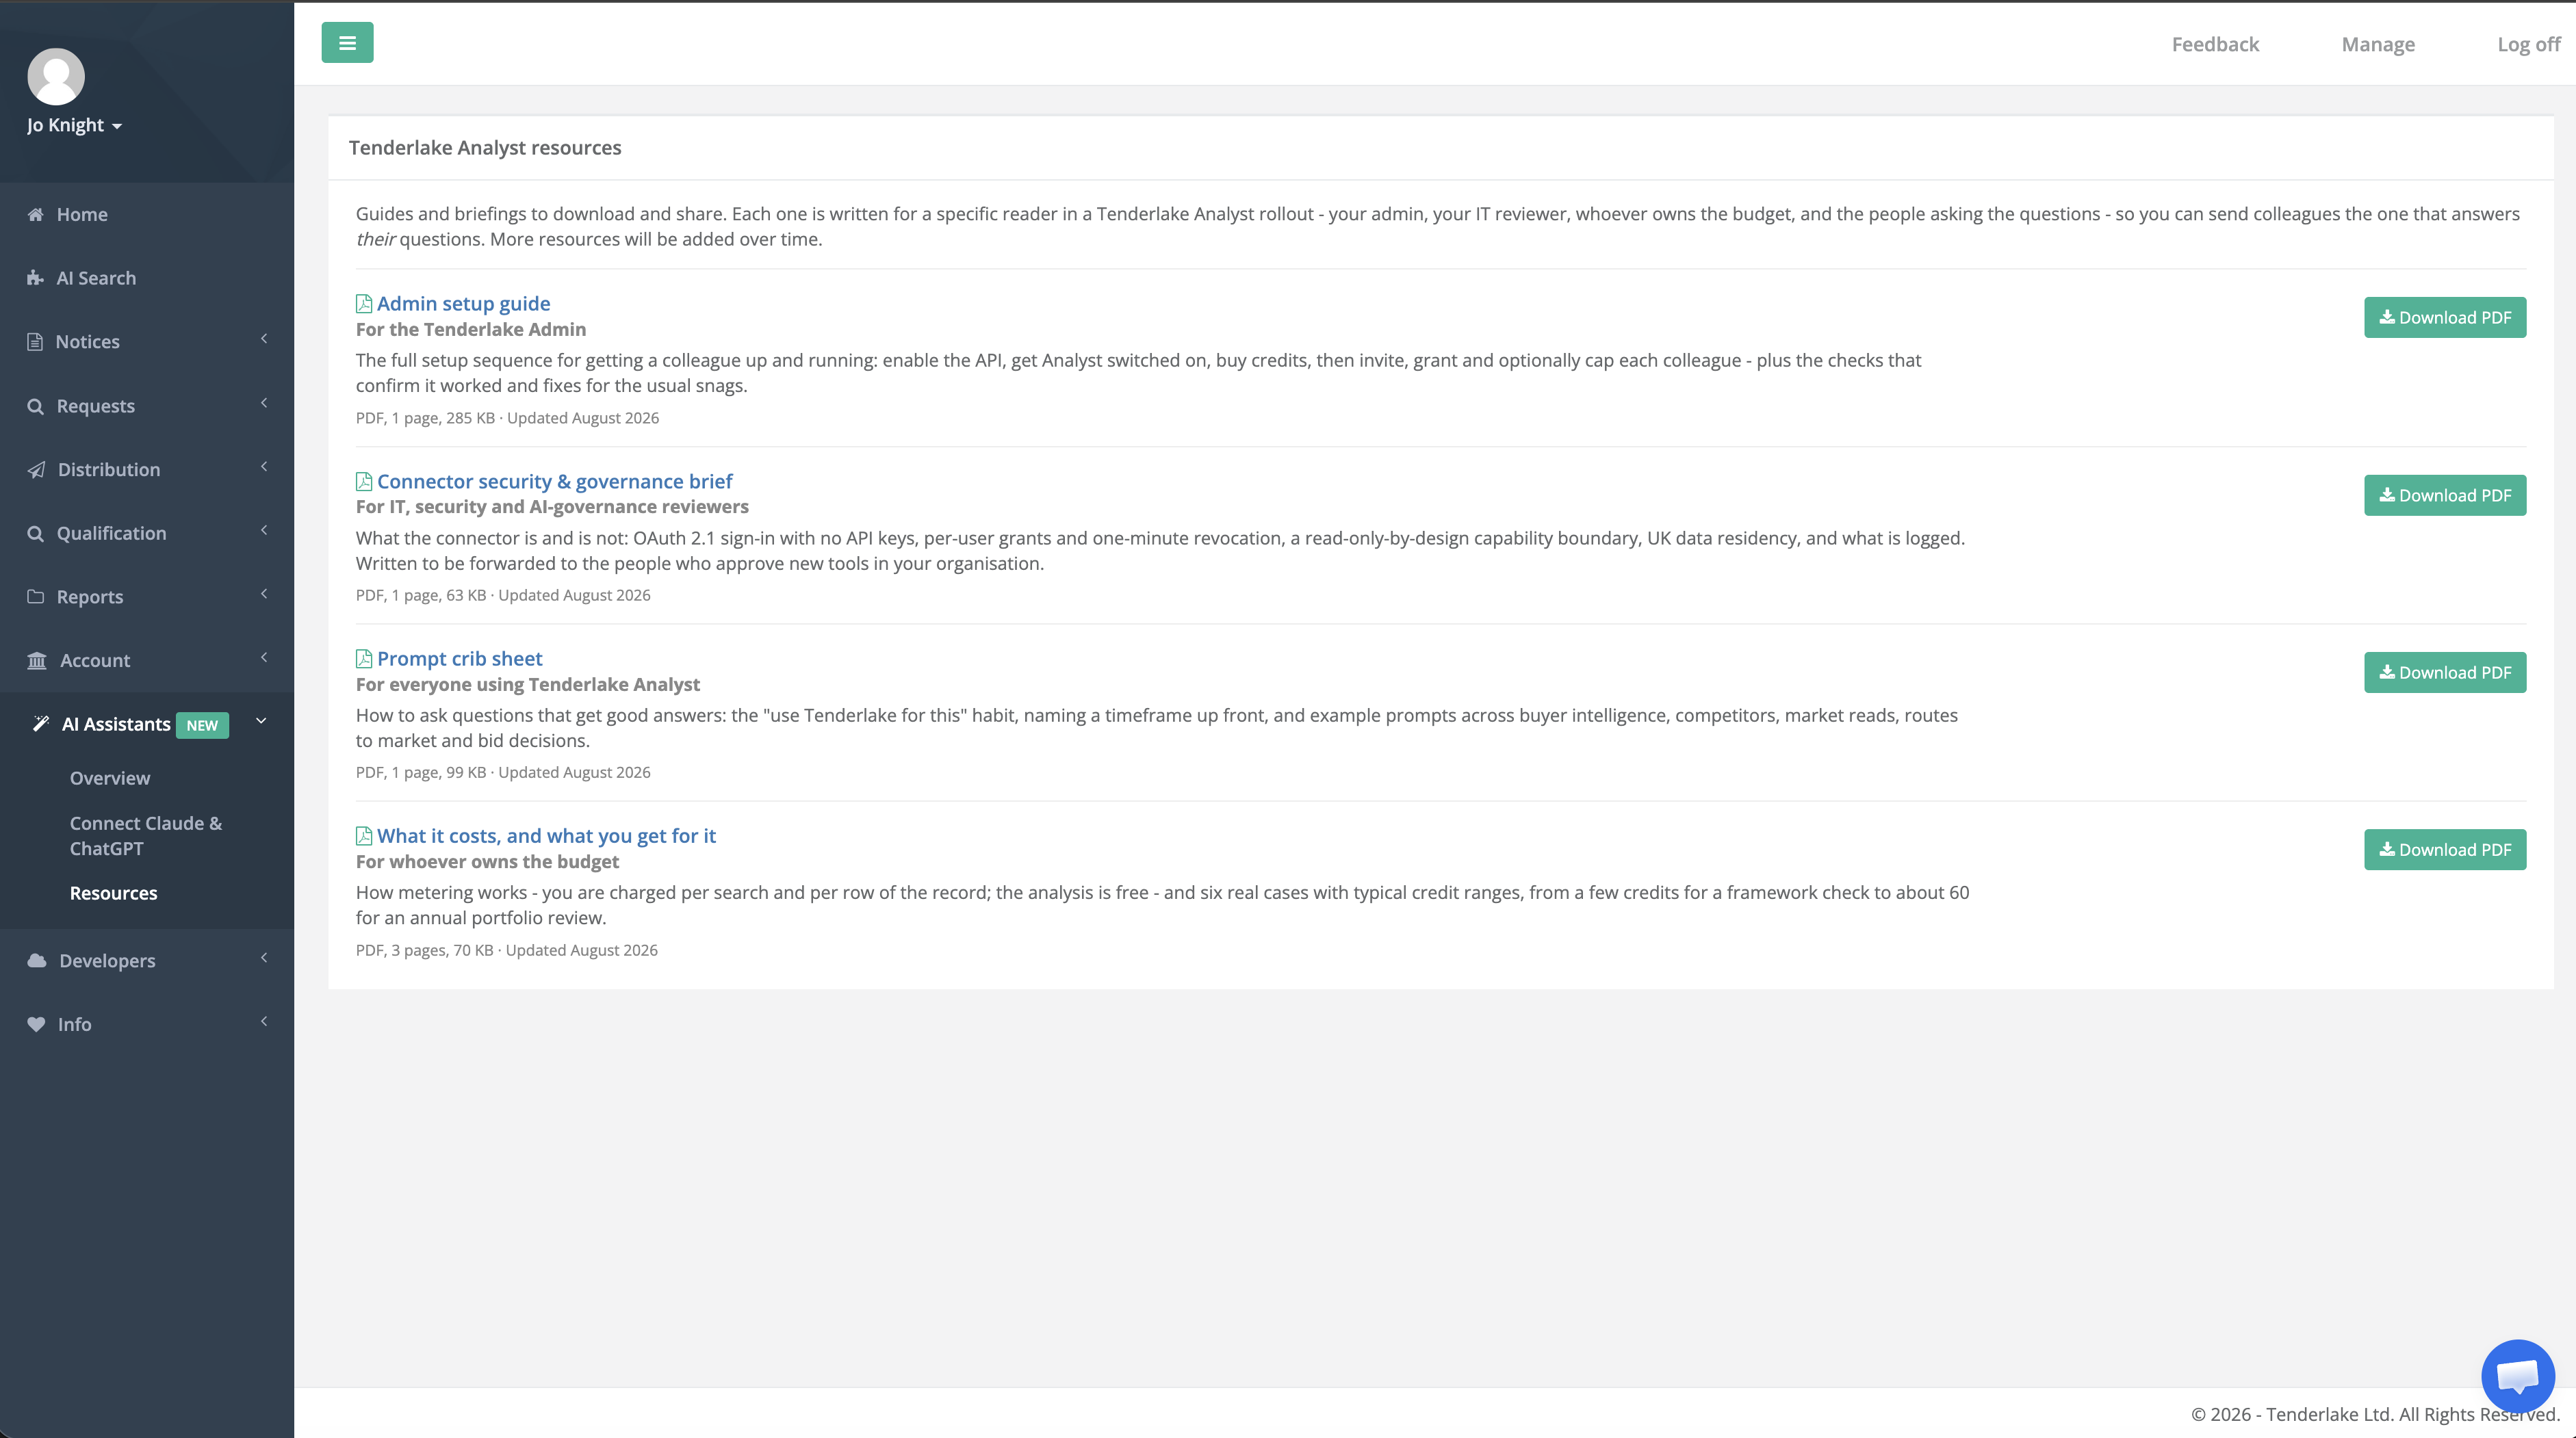The width and height of the screenshot is (2576, 1438).
Task: Download the Prompt crib sheet PDF
Action: (2445, 672)
